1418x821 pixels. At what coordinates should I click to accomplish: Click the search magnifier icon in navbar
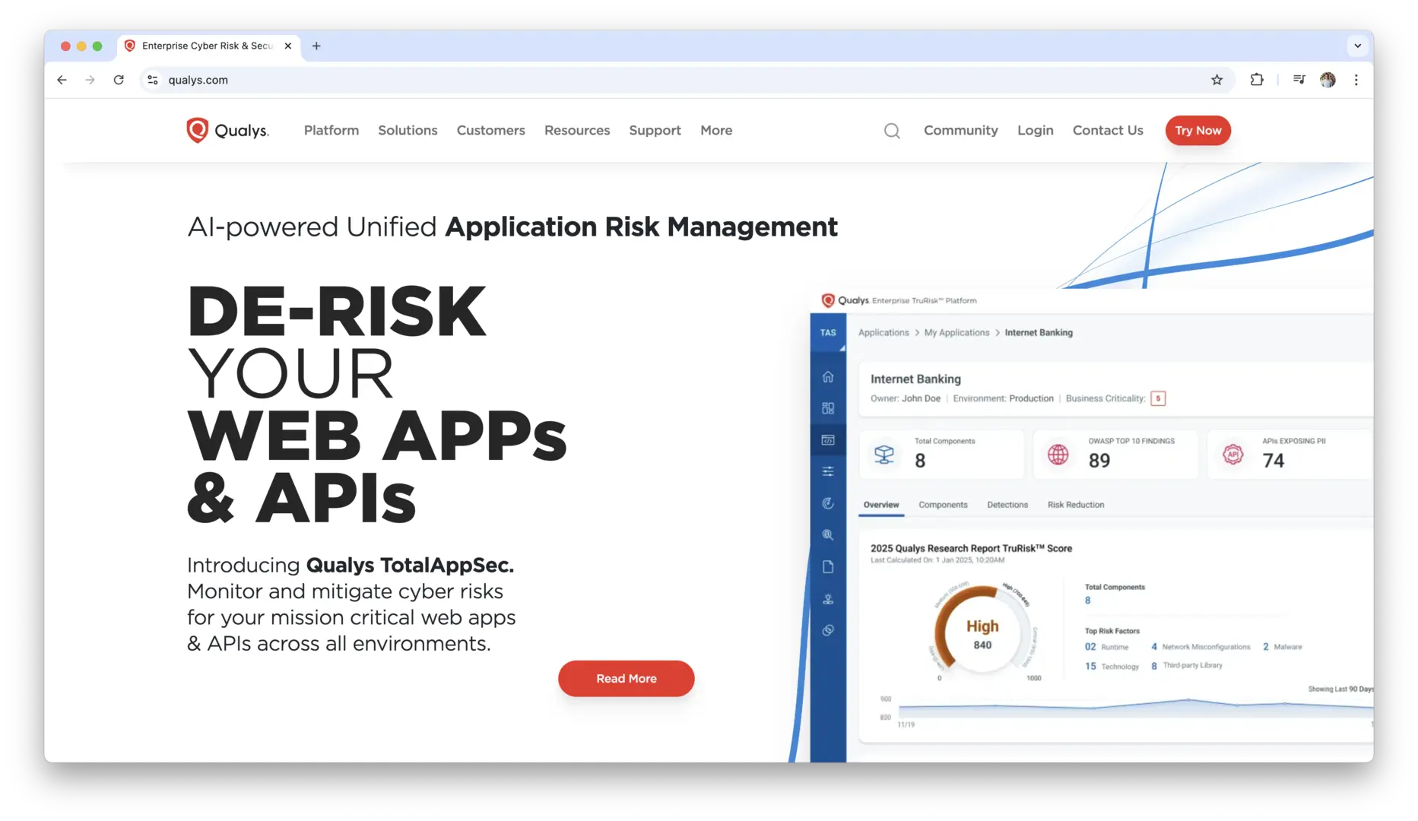click(x=892, y=131)
